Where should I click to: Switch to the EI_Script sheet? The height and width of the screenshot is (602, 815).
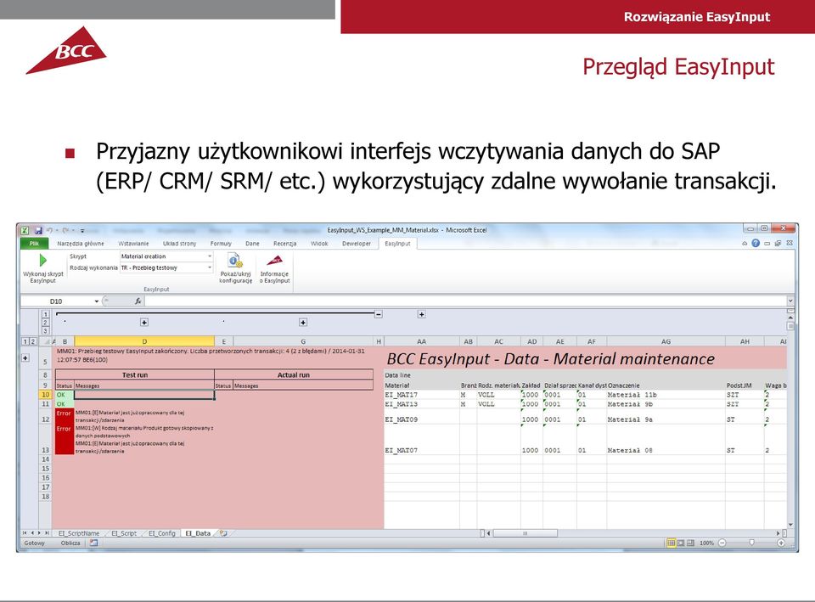coord(124,533)
